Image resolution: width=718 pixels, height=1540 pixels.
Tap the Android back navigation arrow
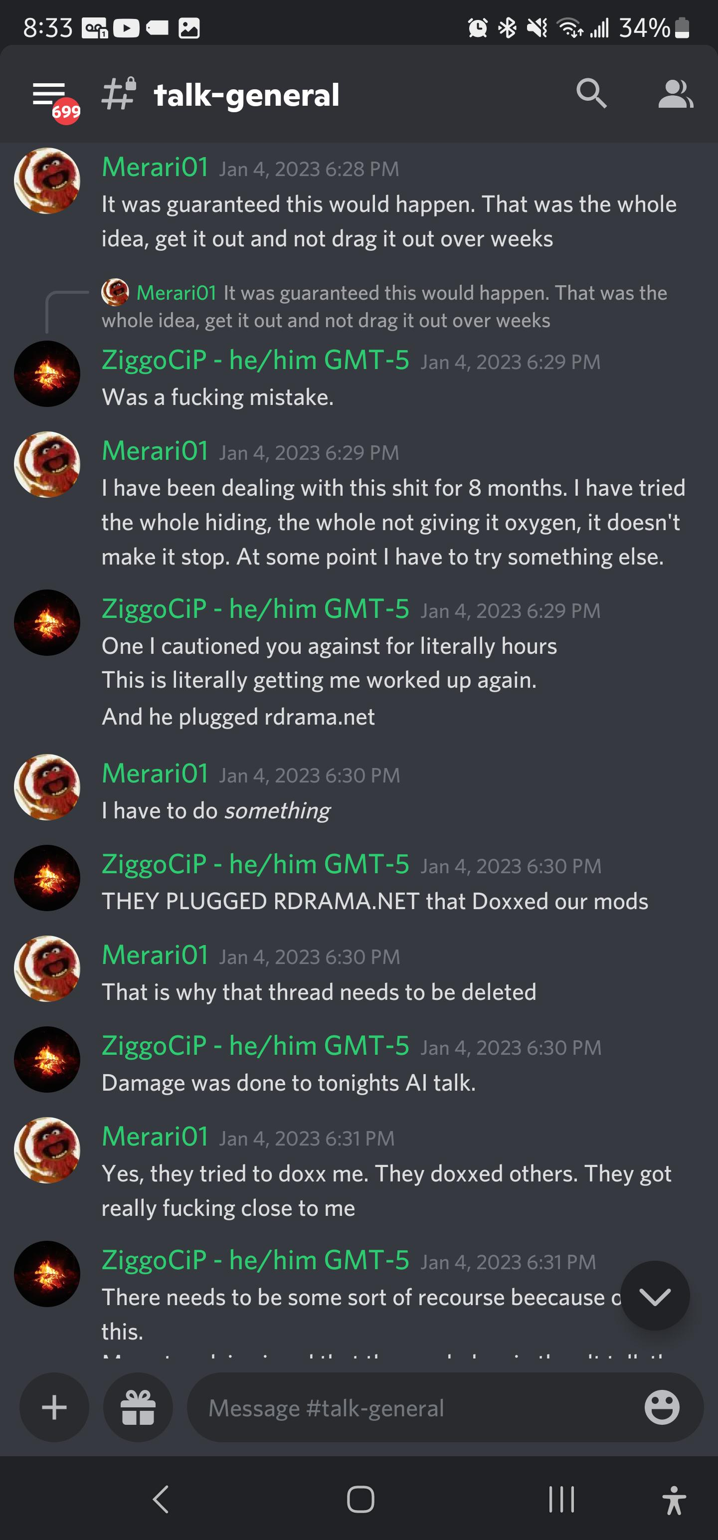pyautogui.click(x=161, y=1499)
